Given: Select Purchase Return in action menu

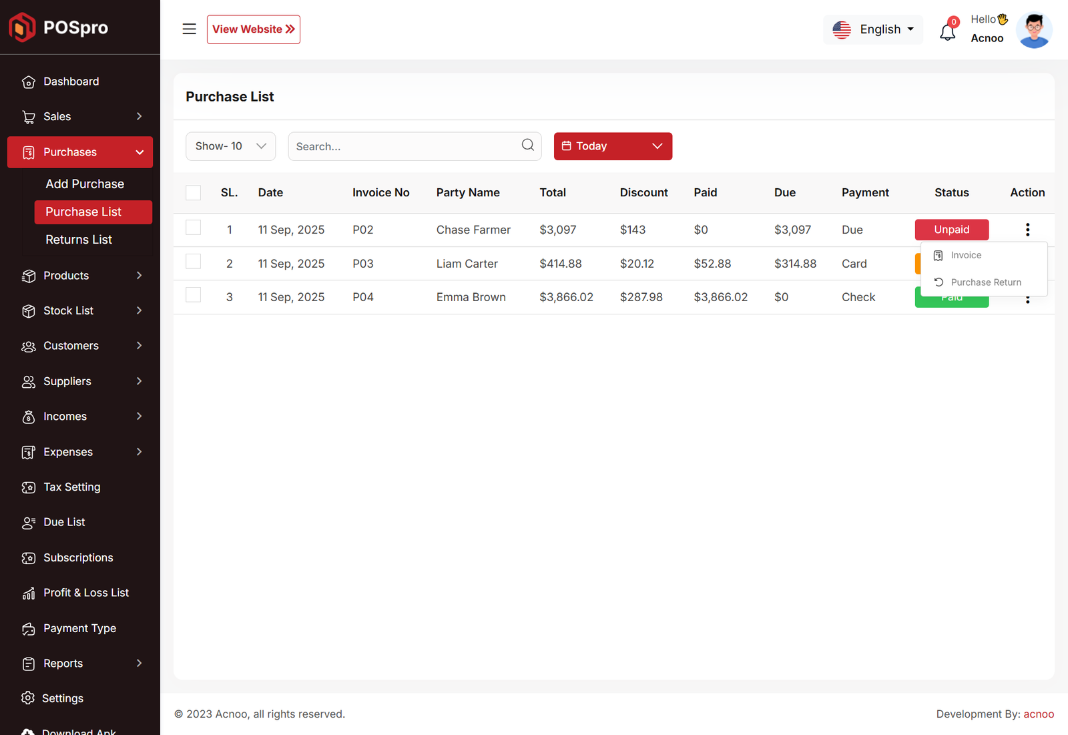Looking at the screenshot, I should pos(985,282).
